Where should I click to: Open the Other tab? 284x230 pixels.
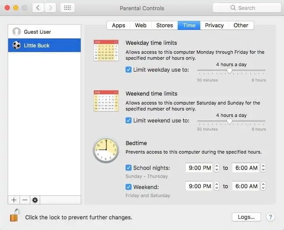241,25
